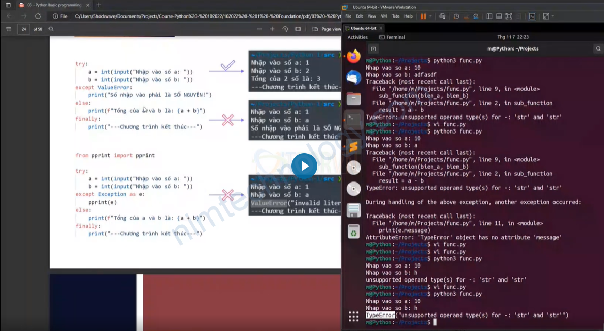The image size is (604, 331).
Task: Open the Trash icon in dock
Action: click(353, 232)
